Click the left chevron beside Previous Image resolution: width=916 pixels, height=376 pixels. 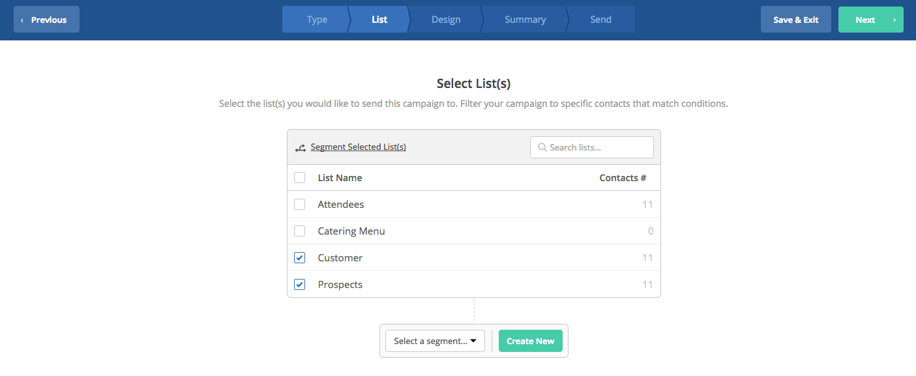(x=22, y=20)
